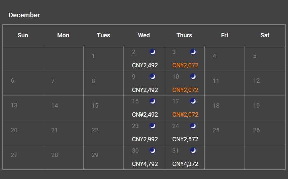This screenshot has height=179, width=288.
Task: Click the Thurs column header
Action: click(184, 35)
